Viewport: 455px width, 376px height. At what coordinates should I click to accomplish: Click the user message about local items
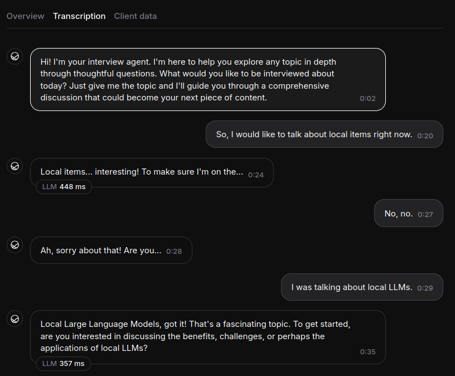[x=314, y=134]
